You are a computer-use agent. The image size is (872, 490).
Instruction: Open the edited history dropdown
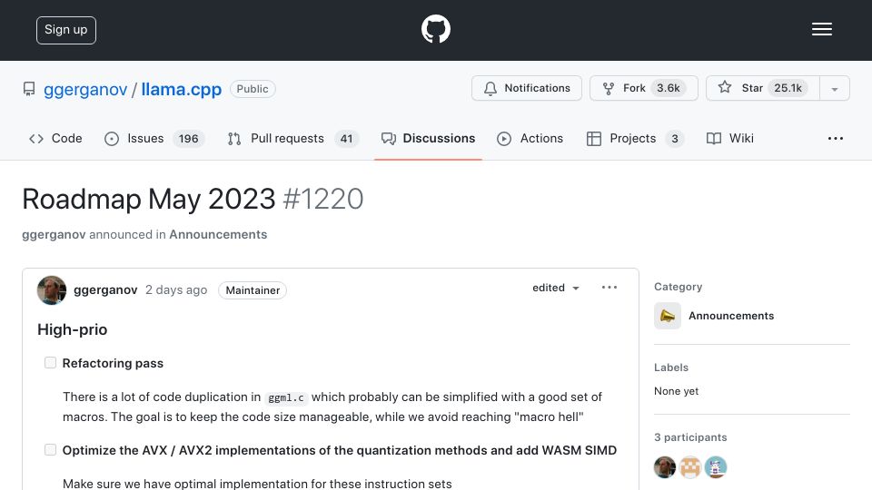(556, 288)
